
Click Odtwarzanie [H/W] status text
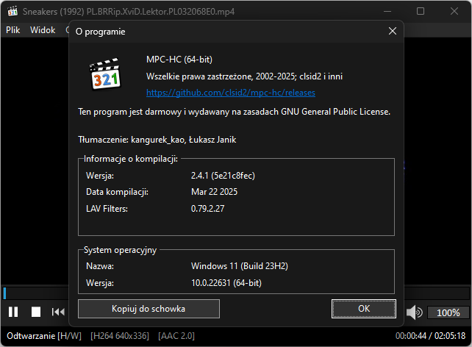coord(44,336)
